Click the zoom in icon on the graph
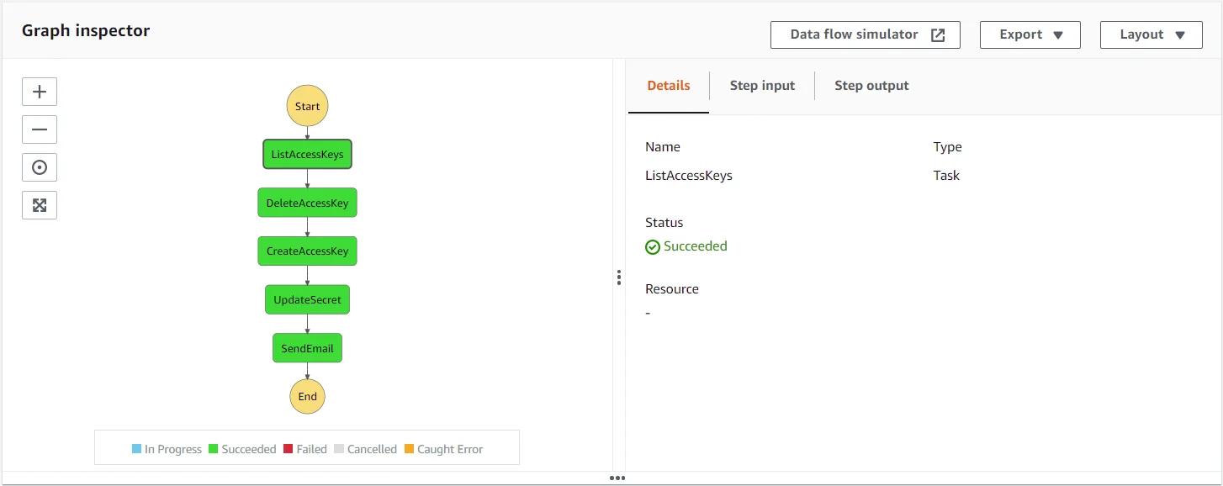The height and width of the screenshot is (486, 1223). pyautogui.click(x=39, y=91)
